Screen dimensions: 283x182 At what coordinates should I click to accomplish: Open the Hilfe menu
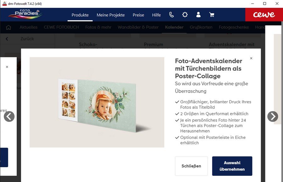click(157, 15)
